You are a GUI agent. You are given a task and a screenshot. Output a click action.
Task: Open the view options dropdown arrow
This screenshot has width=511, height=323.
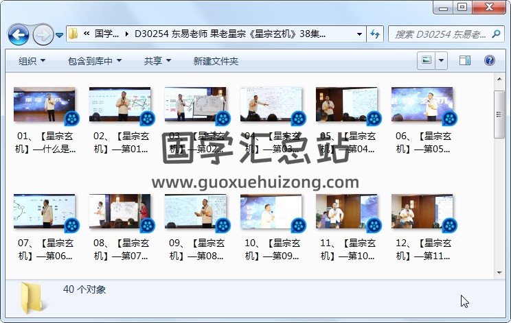(x=441, y=60)
